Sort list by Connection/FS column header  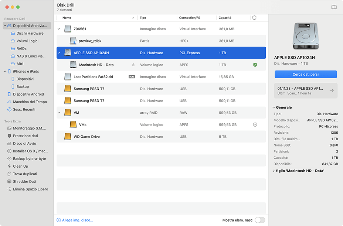click(190, 18)
